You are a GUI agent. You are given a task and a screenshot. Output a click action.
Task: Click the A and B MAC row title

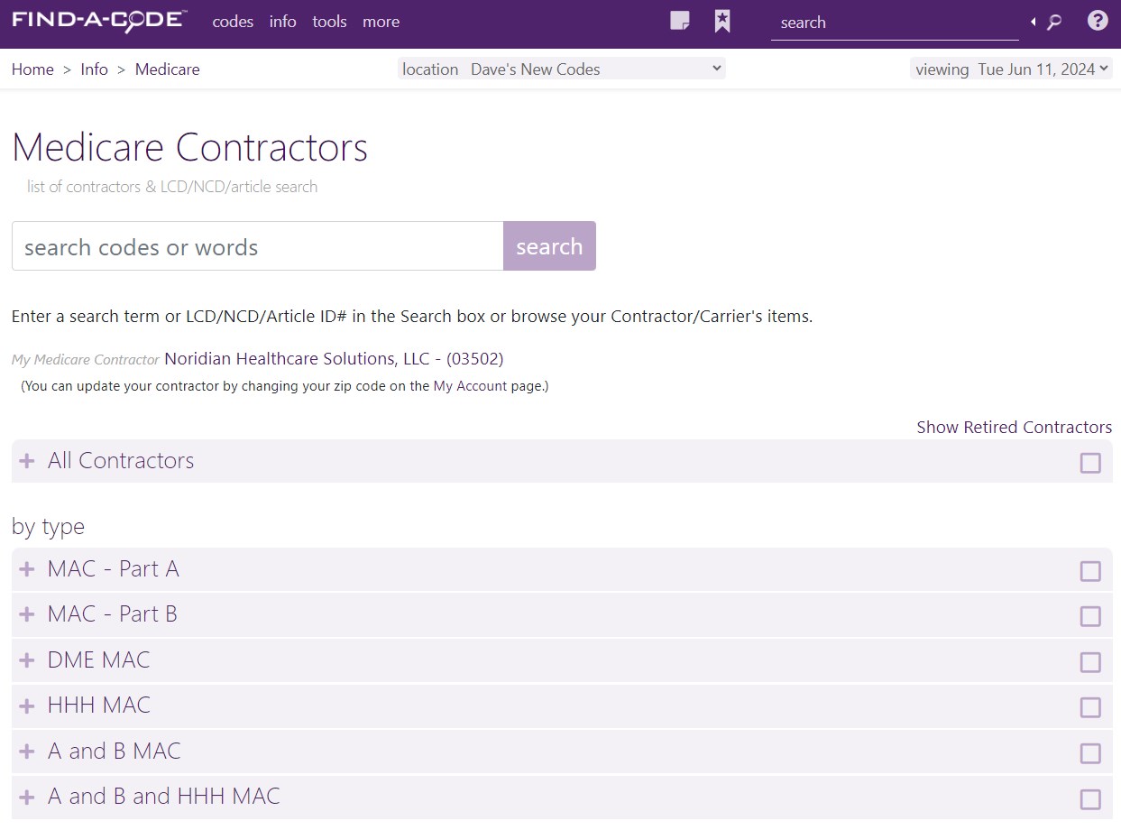[115, 752]
